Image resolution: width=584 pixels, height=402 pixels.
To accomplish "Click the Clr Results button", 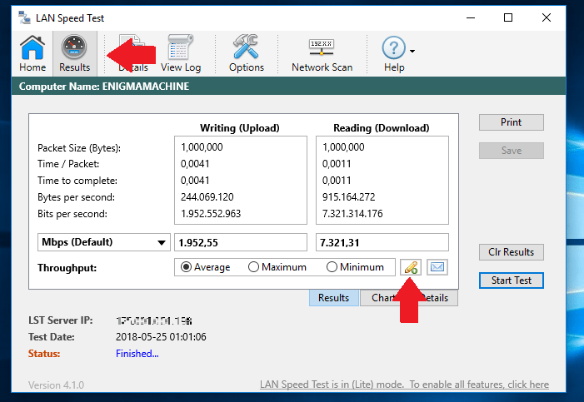I will click(511, 252).
